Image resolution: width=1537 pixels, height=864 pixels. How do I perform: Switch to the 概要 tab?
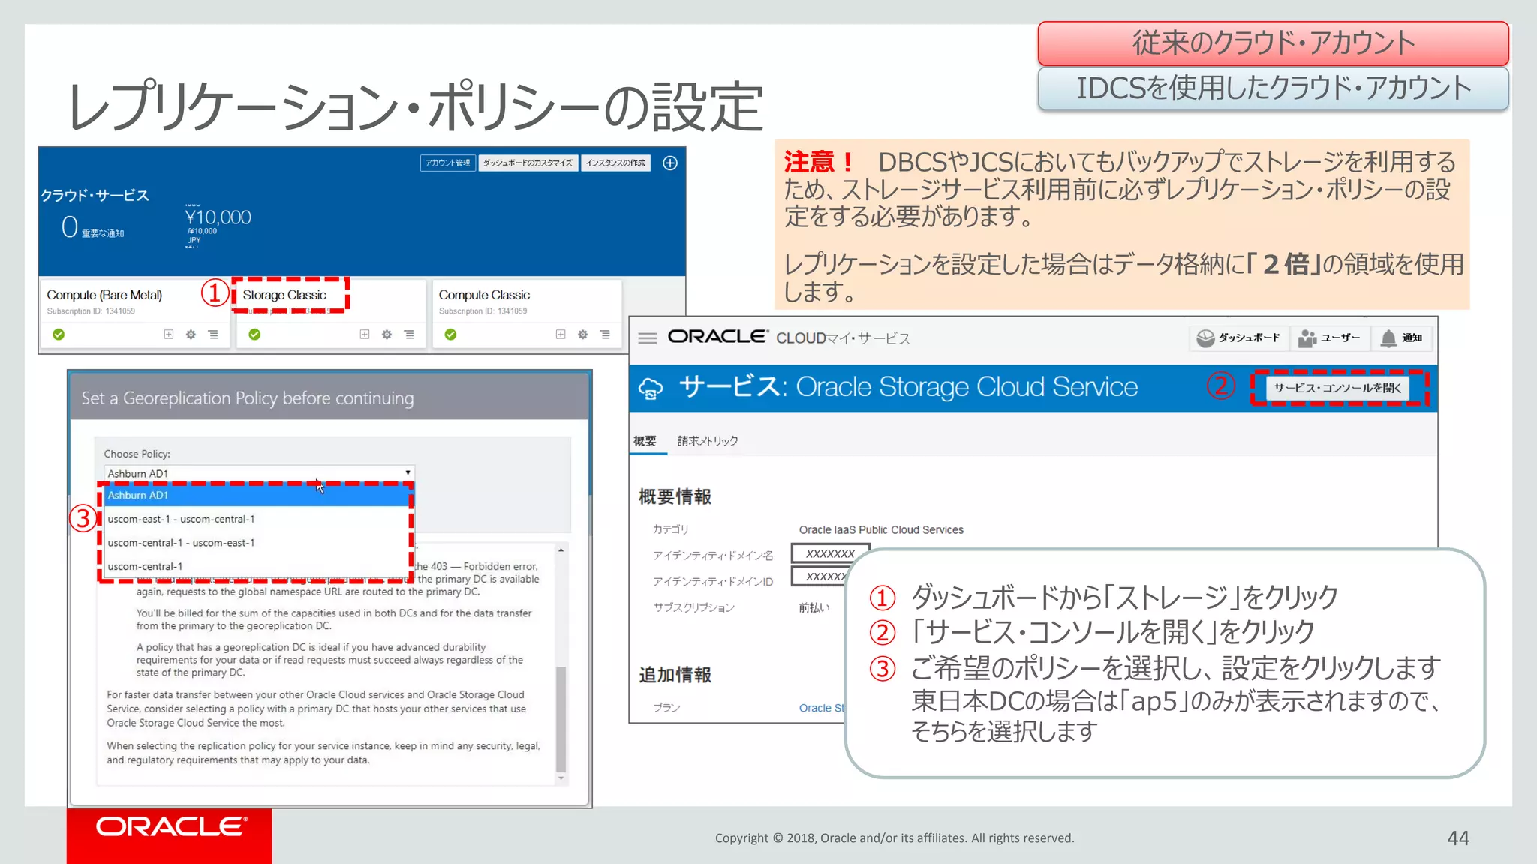645,441
